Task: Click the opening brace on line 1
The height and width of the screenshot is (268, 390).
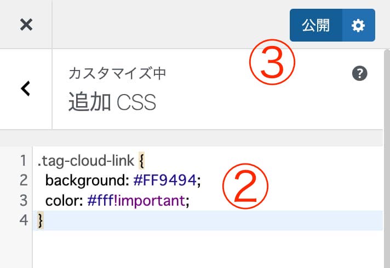Action: click(x=141, y=161)
